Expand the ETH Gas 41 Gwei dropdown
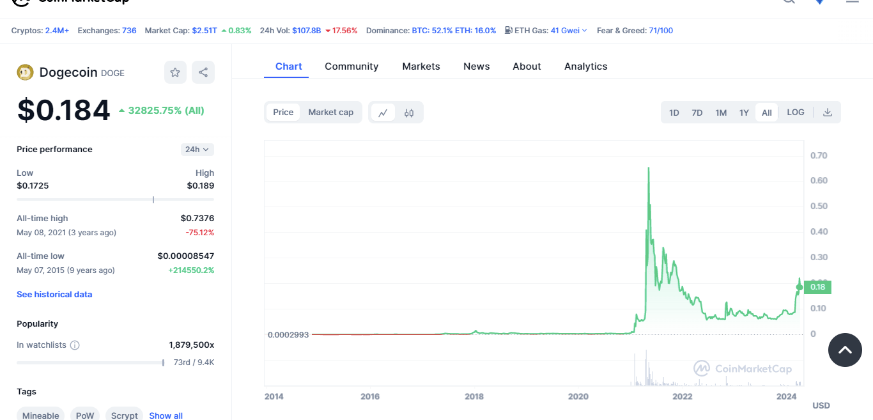This screenshot has width=873, height=420. click(x=569, y=30)
